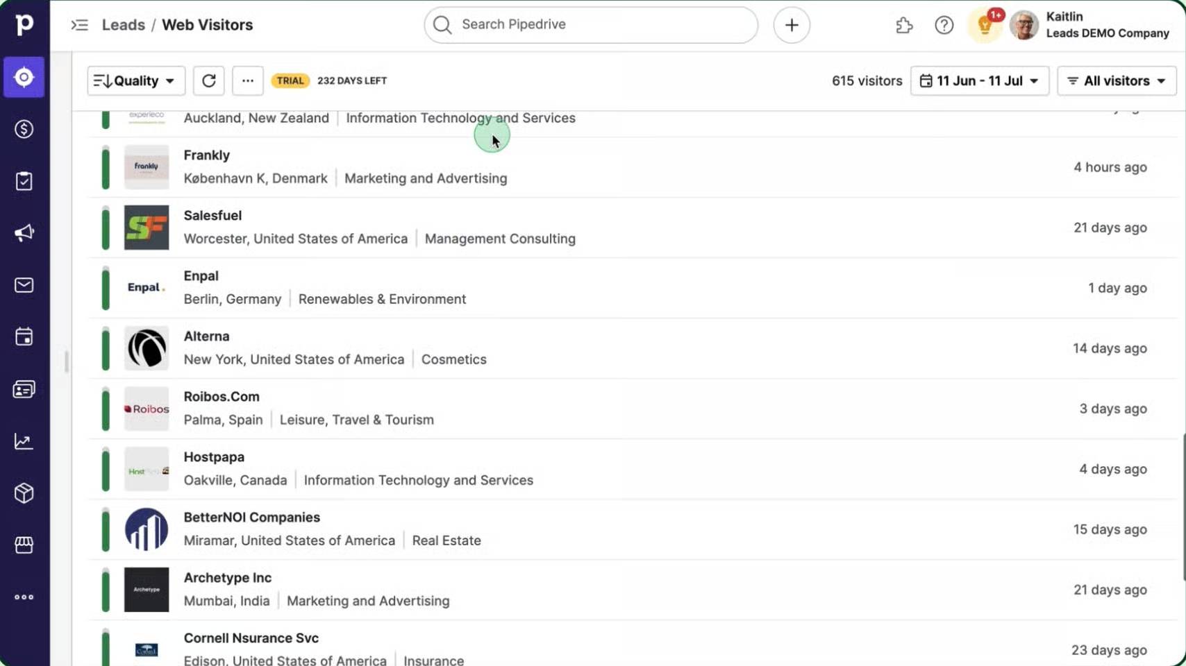Click the TRIAL badge
The image size is (1186, 666).
pos(290,81)
